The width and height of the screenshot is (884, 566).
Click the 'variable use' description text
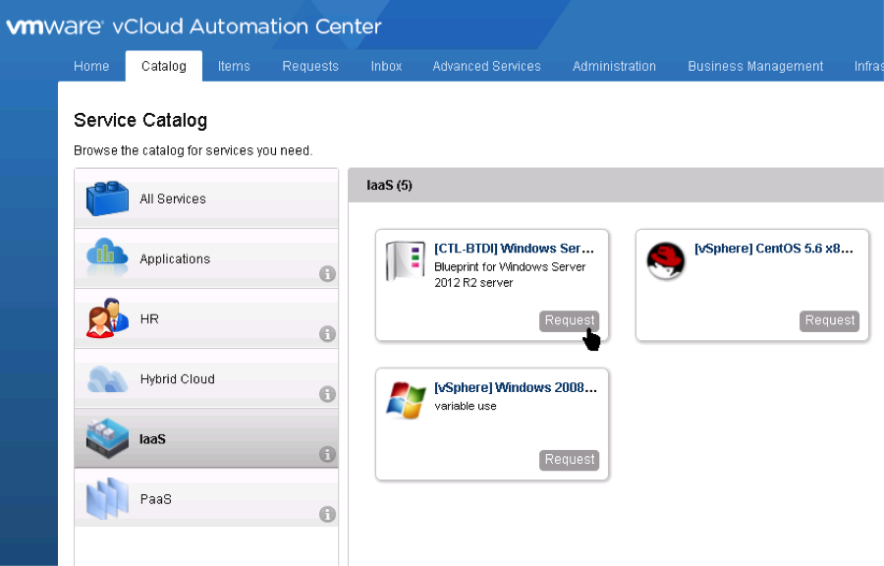466,406
